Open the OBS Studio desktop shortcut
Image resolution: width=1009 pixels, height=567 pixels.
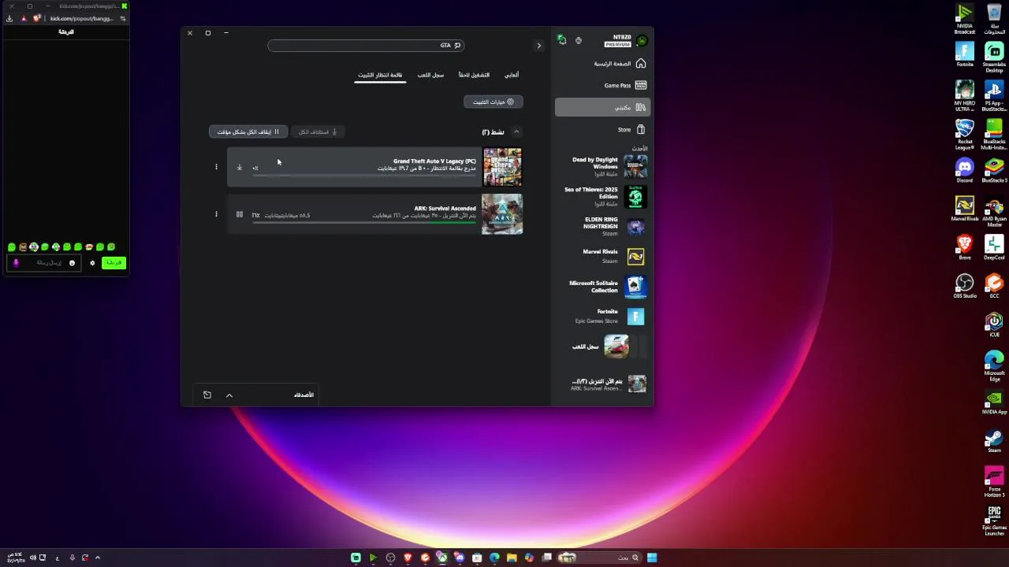965,286
